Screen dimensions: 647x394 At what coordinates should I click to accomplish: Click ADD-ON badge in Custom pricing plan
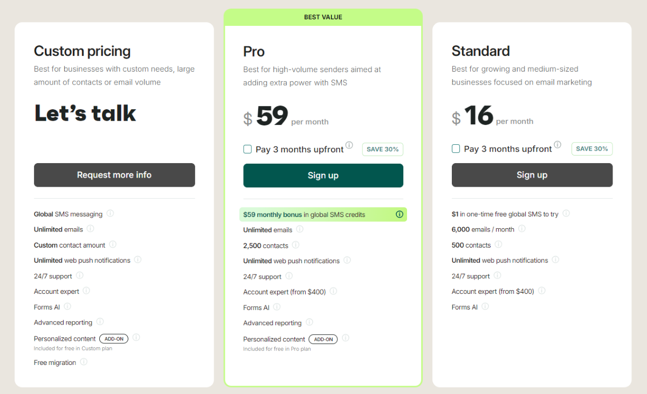[x=114, y=339]
